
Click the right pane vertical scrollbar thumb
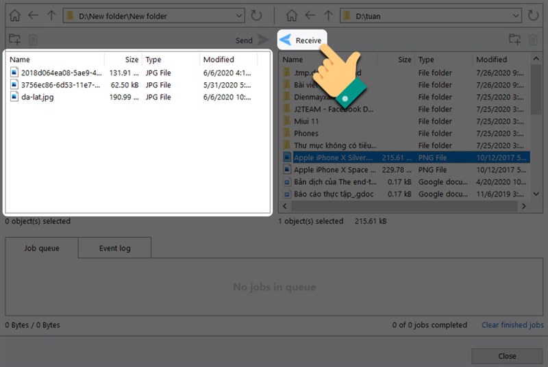click(x=536, y=90)
